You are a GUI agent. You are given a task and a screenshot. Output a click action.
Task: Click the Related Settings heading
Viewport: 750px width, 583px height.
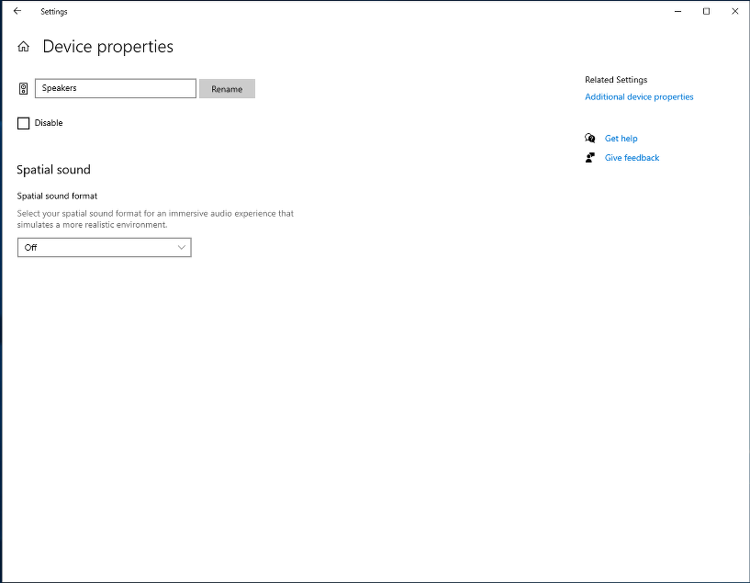[x=615, y=80]
